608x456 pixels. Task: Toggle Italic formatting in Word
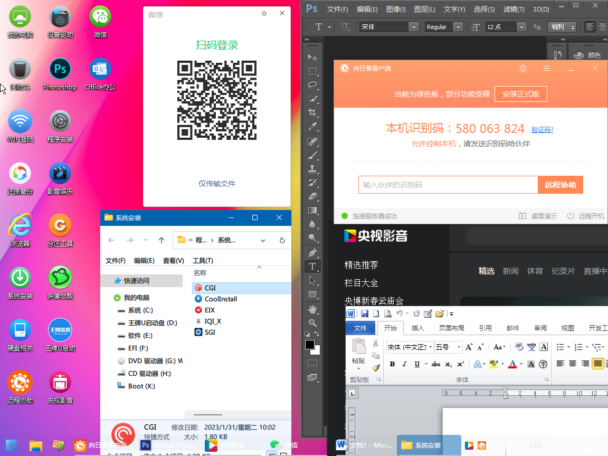point(404,364)
